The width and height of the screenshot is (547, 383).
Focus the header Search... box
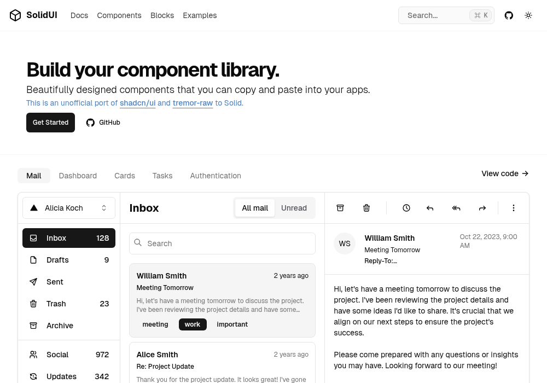coord(446,15)
